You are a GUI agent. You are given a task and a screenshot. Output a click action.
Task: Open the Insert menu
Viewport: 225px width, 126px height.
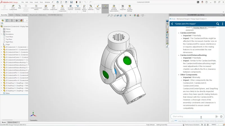(x=36, y=2)
